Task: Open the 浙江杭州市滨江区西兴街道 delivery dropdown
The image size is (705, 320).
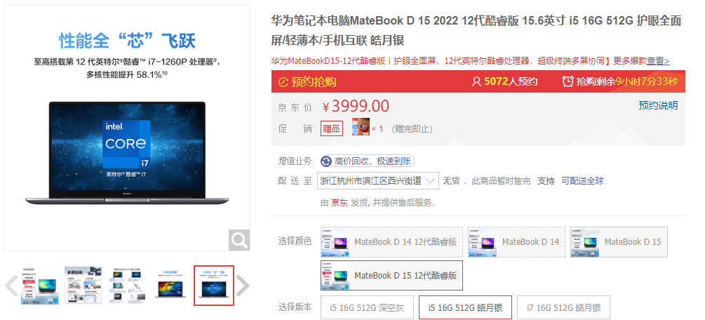Action: (x=377, y=181)
